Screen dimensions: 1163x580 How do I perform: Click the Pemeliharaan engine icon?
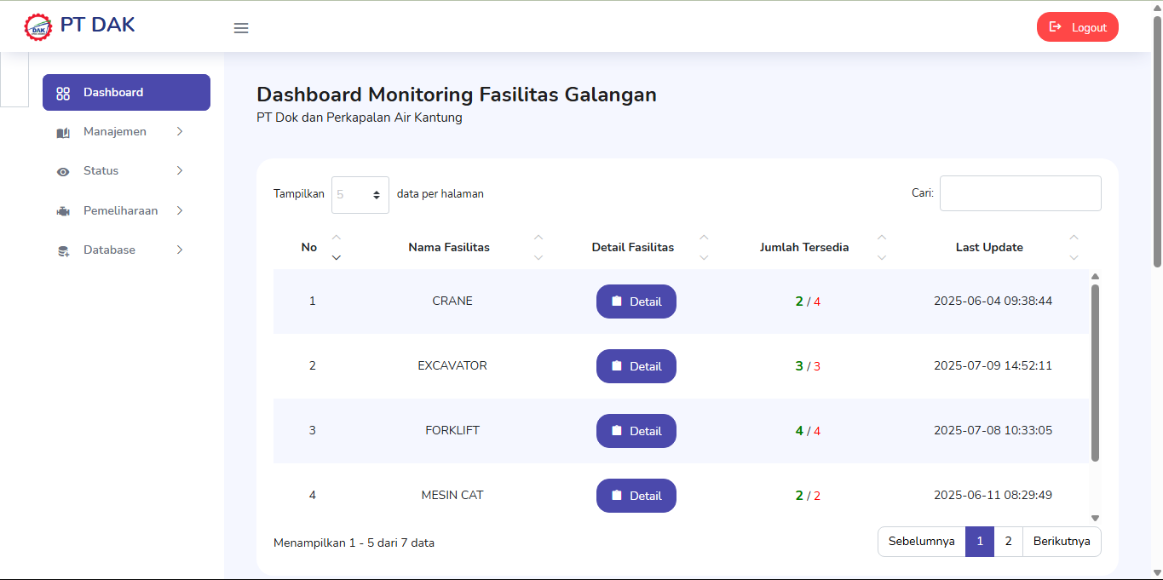62,210
